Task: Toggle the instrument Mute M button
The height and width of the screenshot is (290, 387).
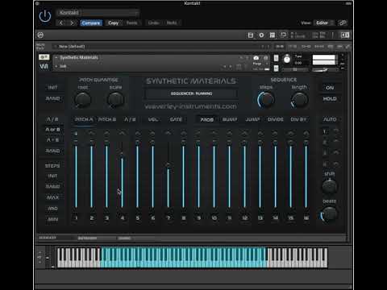Action: tap(276, 68)
